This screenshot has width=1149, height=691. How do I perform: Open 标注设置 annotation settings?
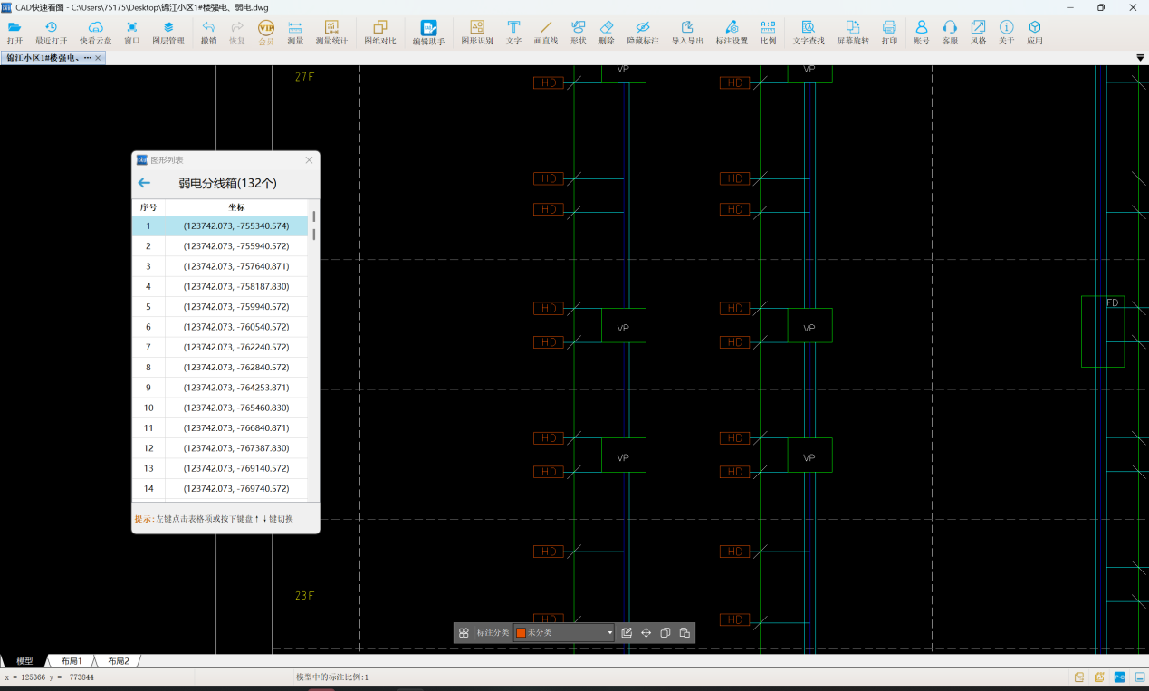click(x=732, y=33)
